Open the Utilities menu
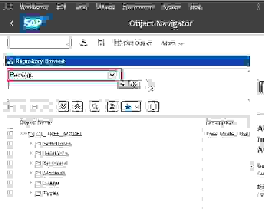The image size is (264, 209). (x=105, y=7)
